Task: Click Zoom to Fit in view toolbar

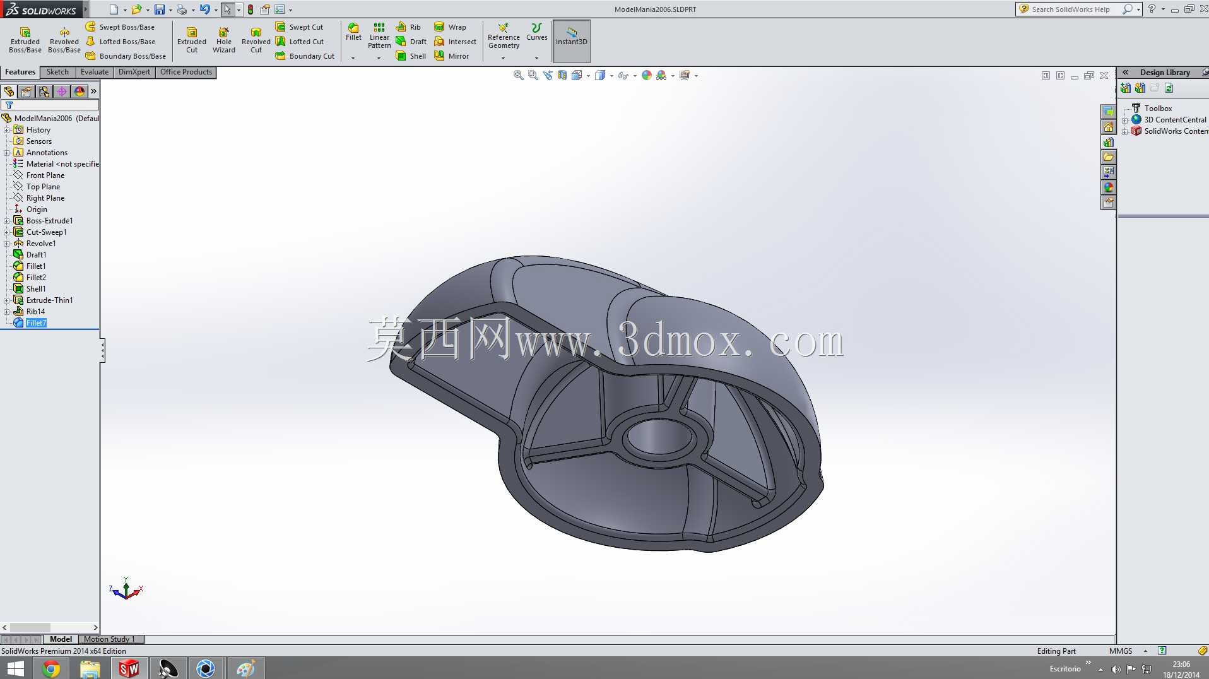Action: click(519, 75)
